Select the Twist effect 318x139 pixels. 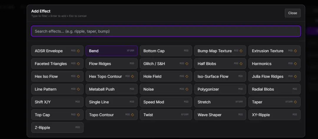click(x=166, y=115)
